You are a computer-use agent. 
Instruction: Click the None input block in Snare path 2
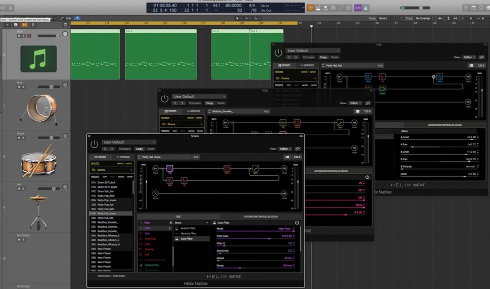(x=155, y=193)
